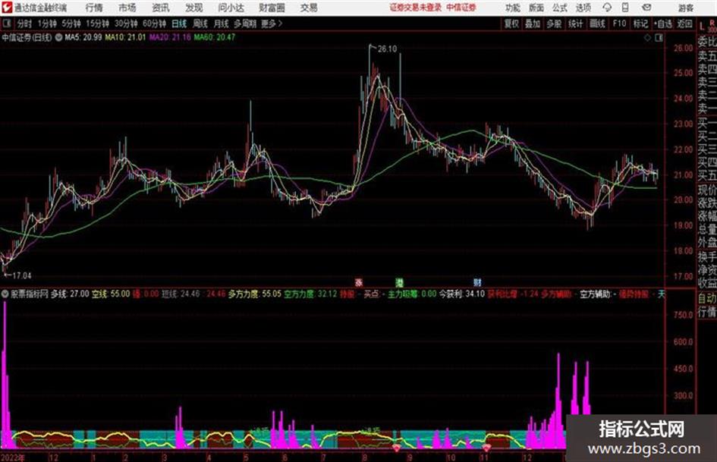Click the first red signal marker under indicator

[397, 448]
